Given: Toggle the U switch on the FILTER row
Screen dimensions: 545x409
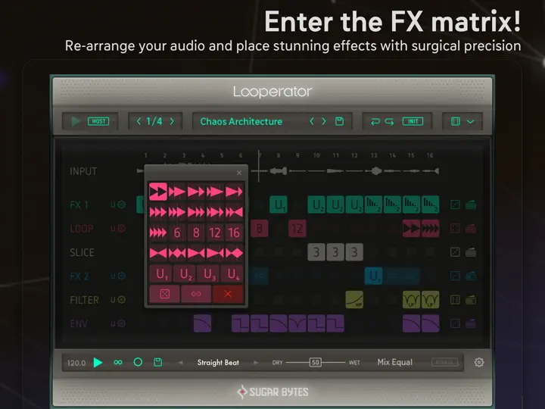Looking at the screenshot, I should [113, 299].
